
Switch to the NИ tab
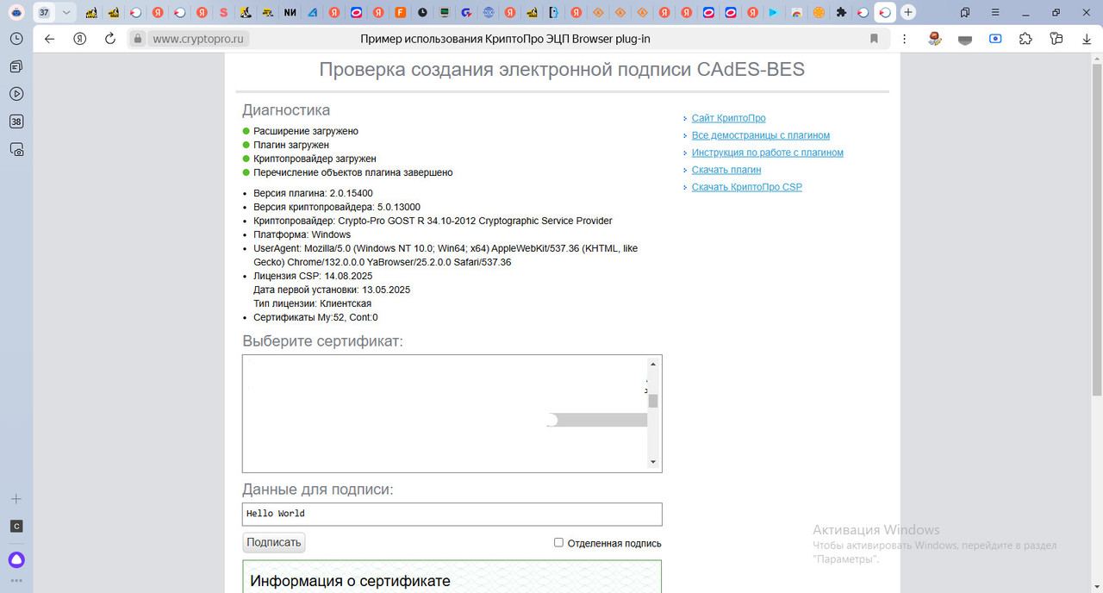click(290, 12)
